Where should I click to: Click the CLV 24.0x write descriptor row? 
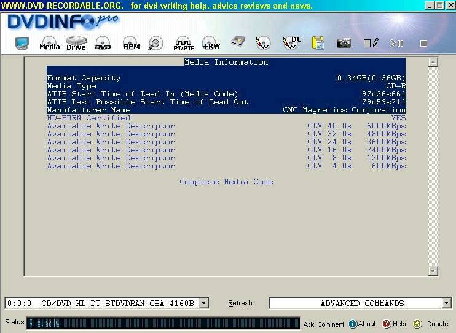coord(226,142)
